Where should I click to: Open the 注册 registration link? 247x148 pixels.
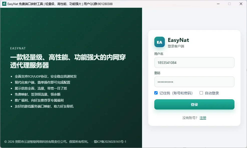click(203, 118)
